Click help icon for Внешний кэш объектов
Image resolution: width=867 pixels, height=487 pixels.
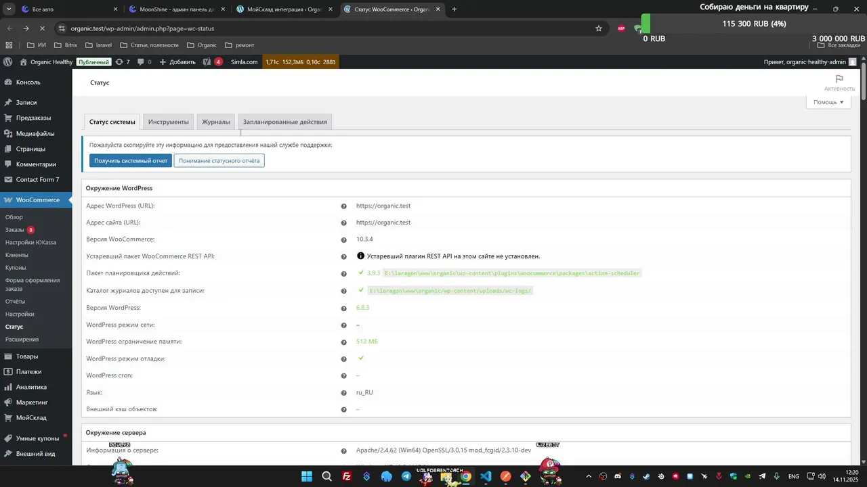pos(344,409)
